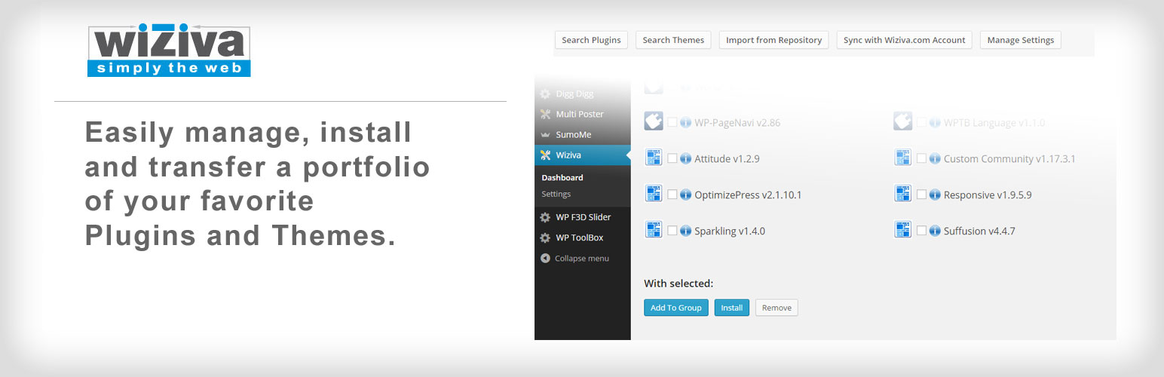Click WP F3D Slider gear icon
The height and width of the screenshot is (377, 1164).
545,217
